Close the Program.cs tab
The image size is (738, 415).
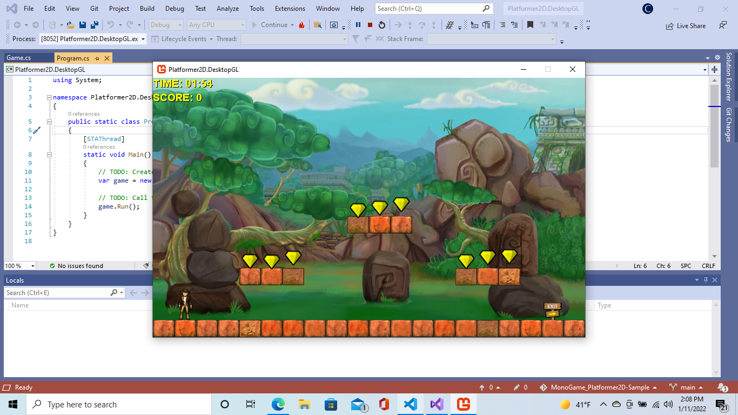pos(107,58)
